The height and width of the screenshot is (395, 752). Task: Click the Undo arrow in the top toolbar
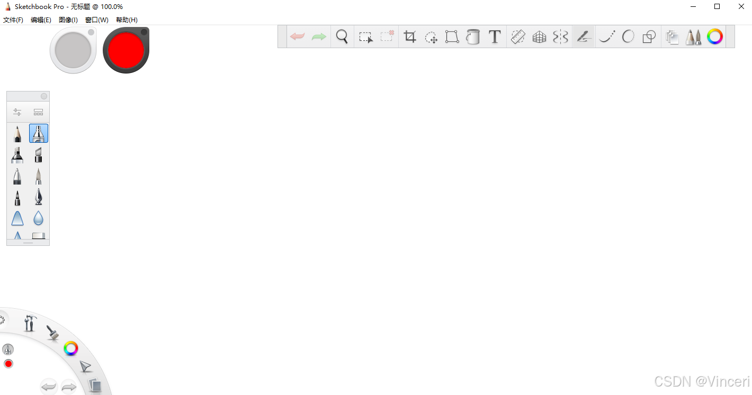pyautogui.click(x=297, y=36)
